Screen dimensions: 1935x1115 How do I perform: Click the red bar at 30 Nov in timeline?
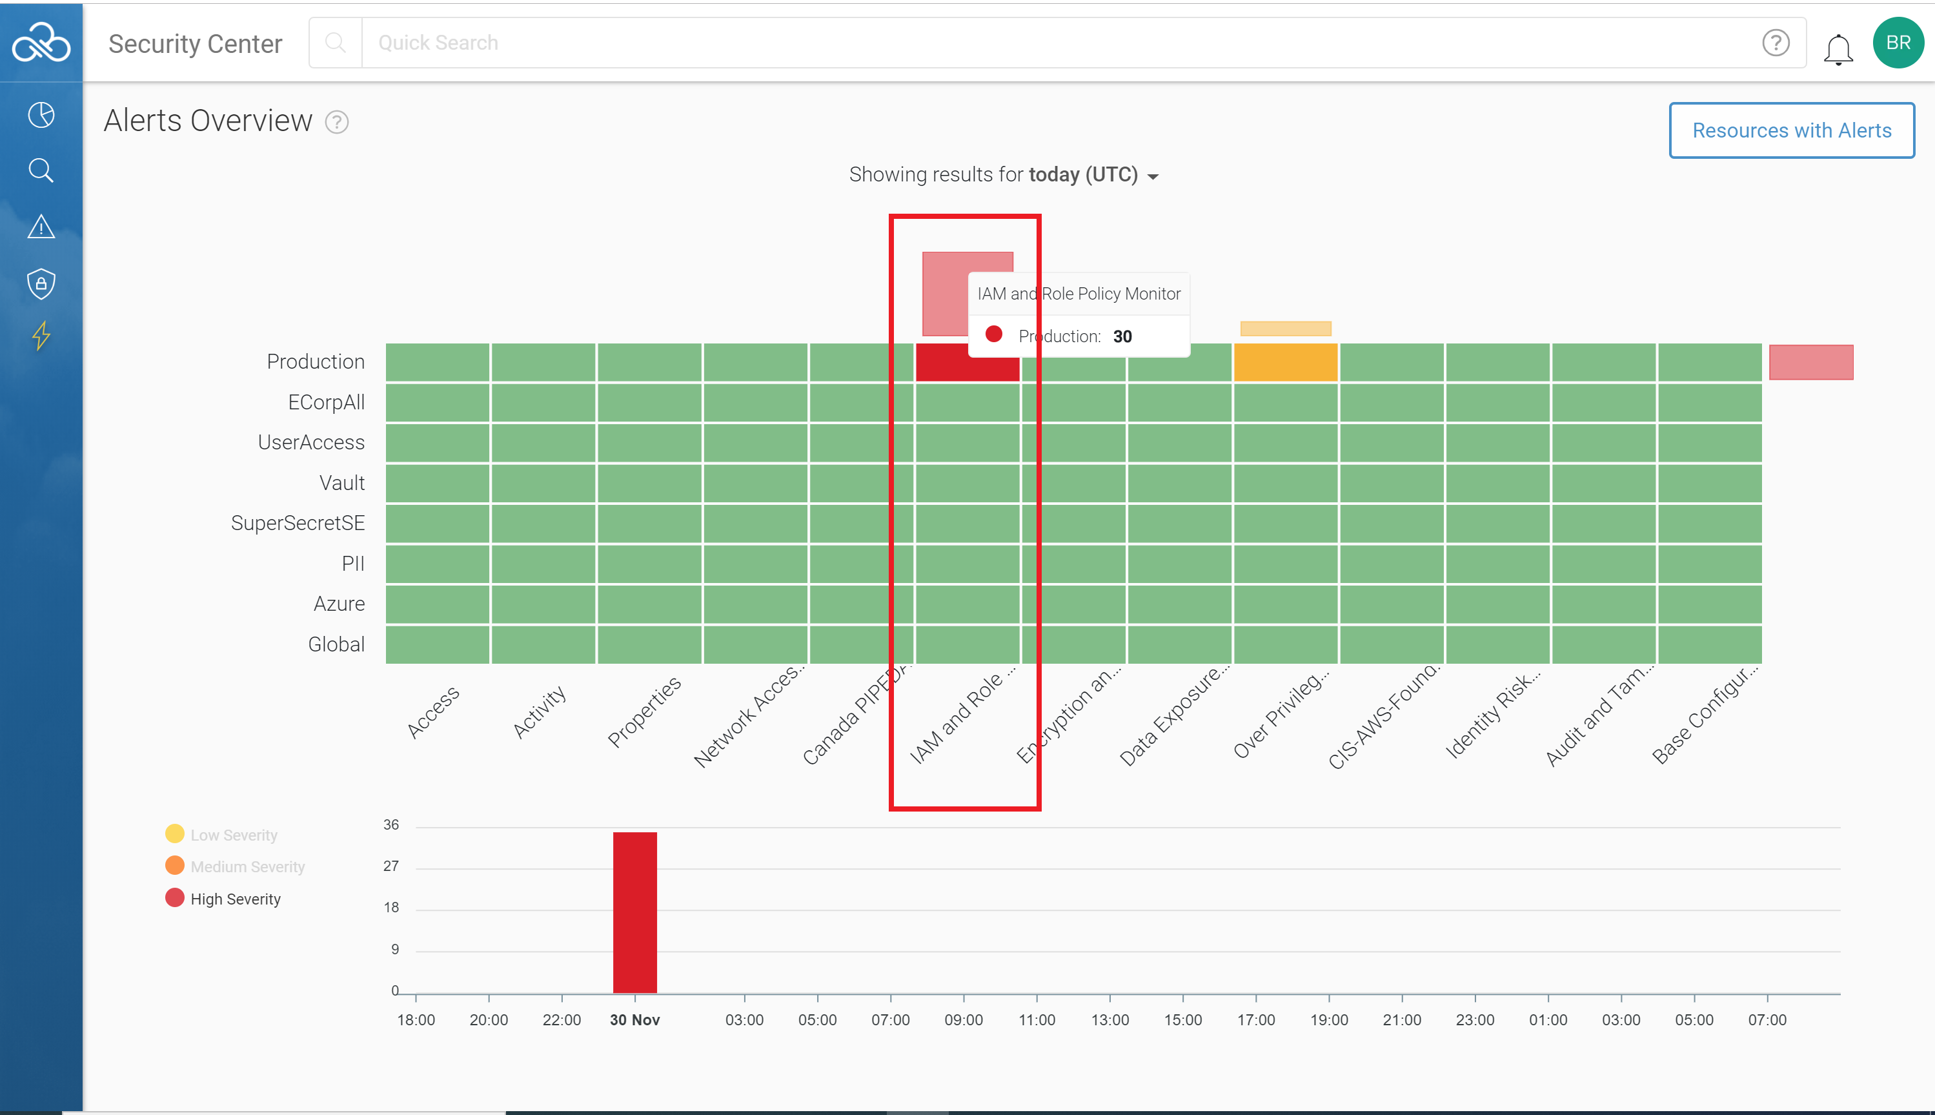pos(634,913)
